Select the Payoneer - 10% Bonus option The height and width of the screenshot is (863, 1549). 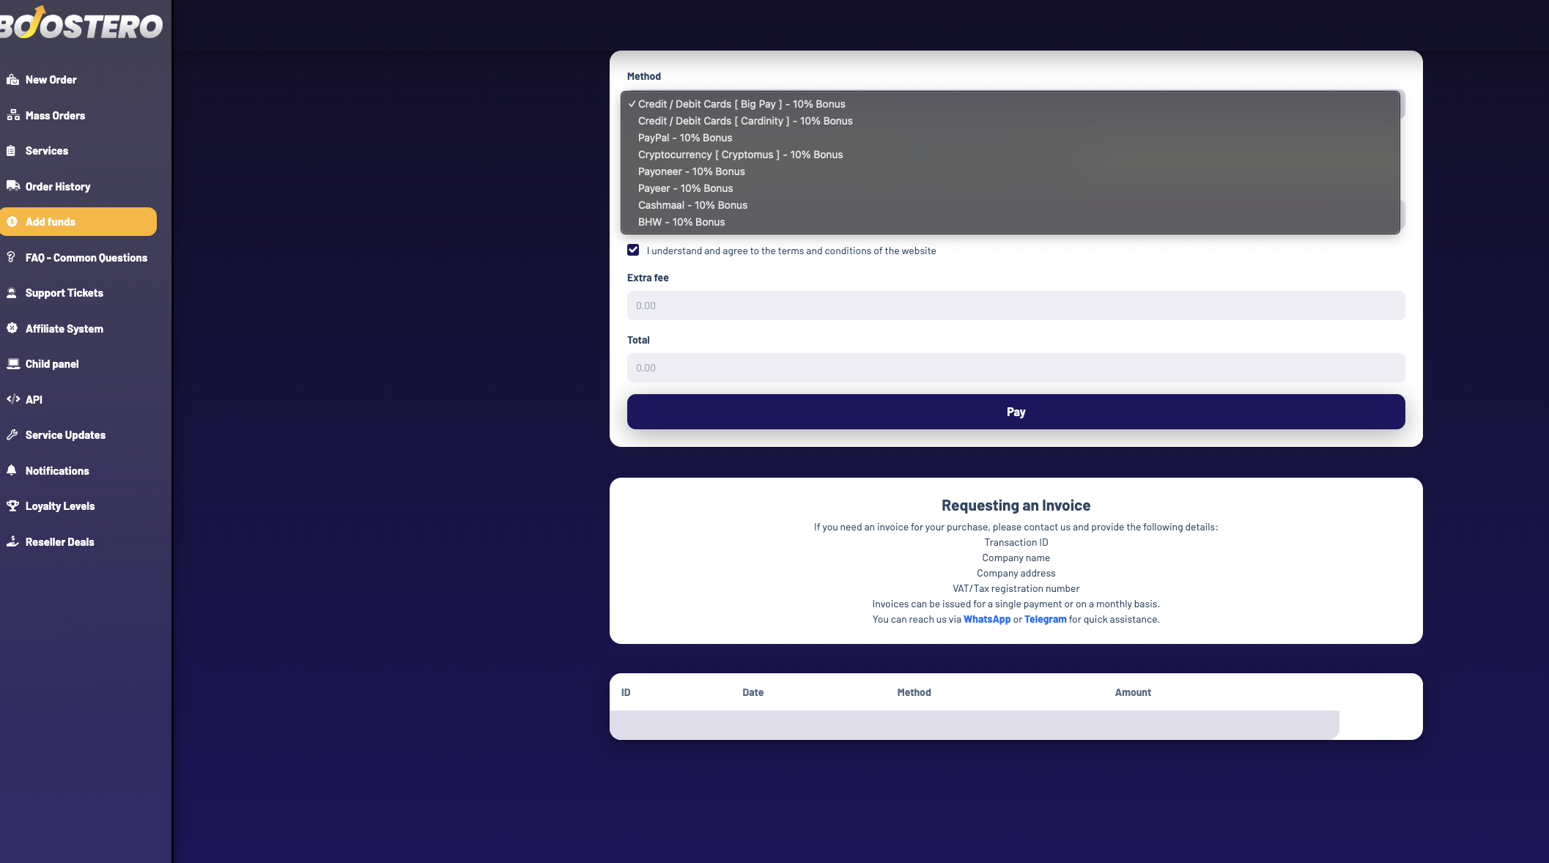[x=691, y=171]
